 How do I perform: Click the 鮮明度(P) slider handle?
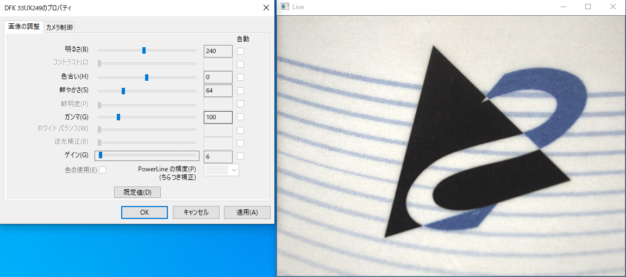[99, 105]
